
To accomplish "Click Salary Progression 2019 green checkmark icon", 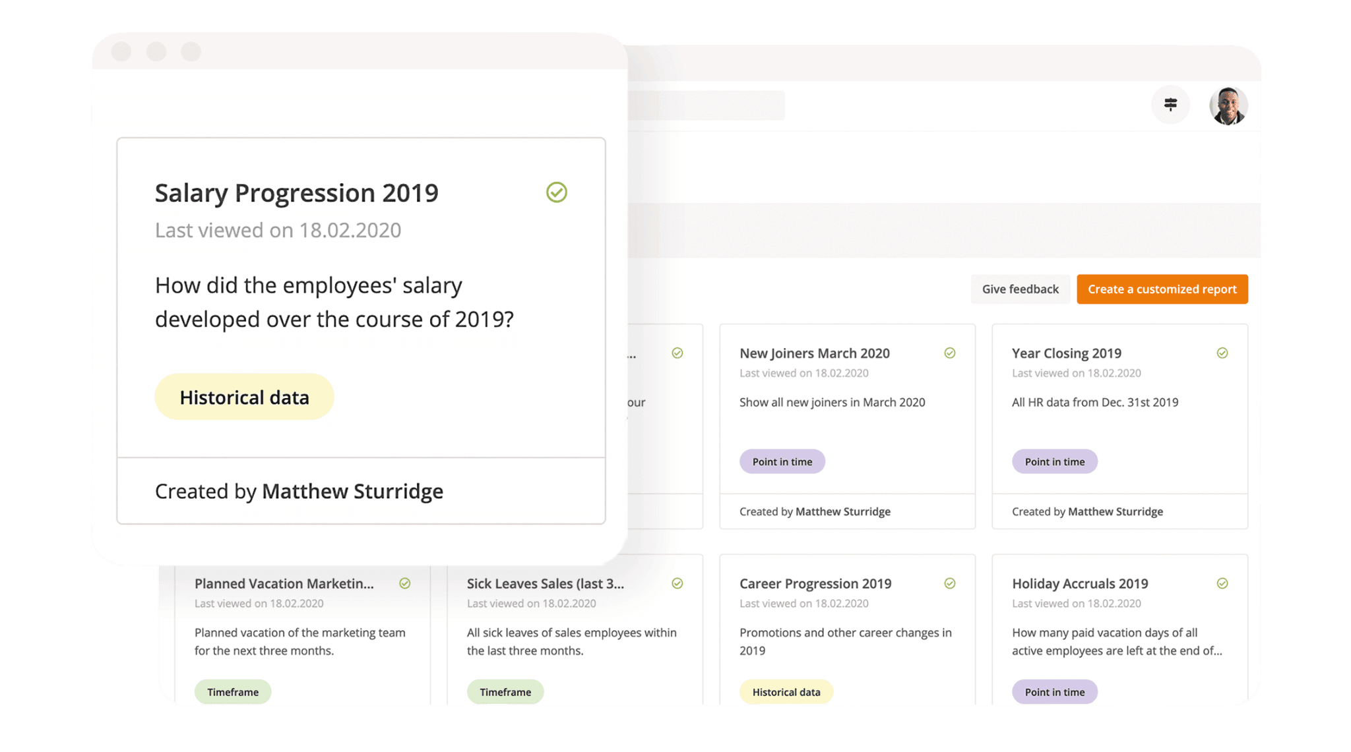I will coord(556,192).
